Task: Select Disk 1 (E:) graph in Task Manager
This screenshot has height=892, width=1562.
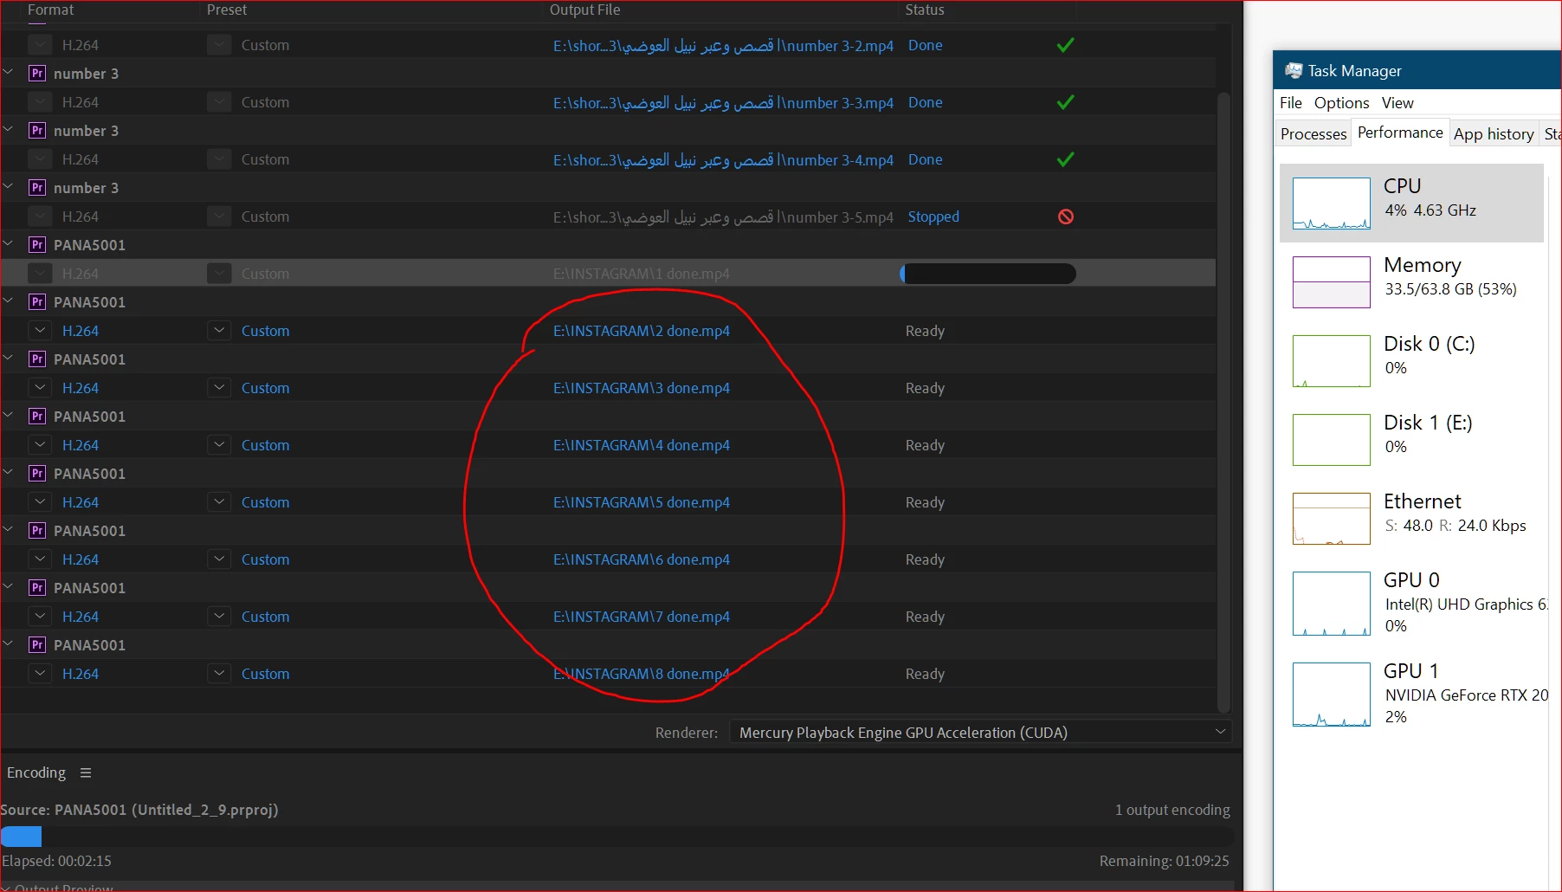Action: 1331,439
